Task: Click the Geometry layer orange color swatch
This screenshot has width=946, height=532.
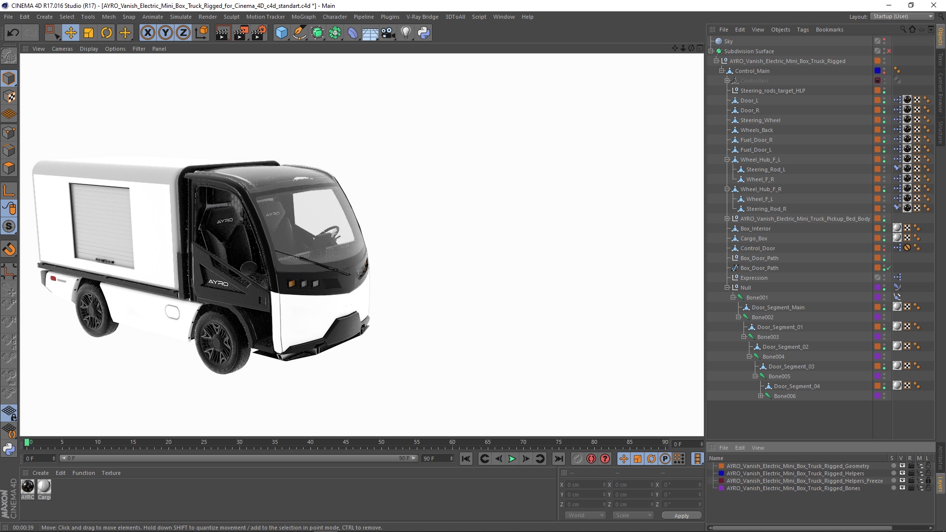Action: [721, 466]
